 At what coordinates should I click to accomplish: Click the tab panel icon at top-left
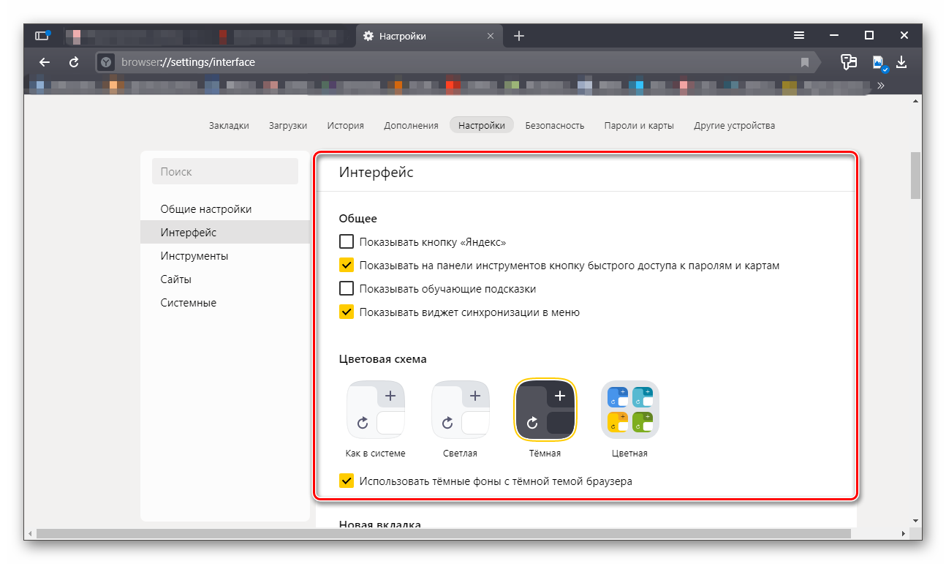click(x=42, y=36)
